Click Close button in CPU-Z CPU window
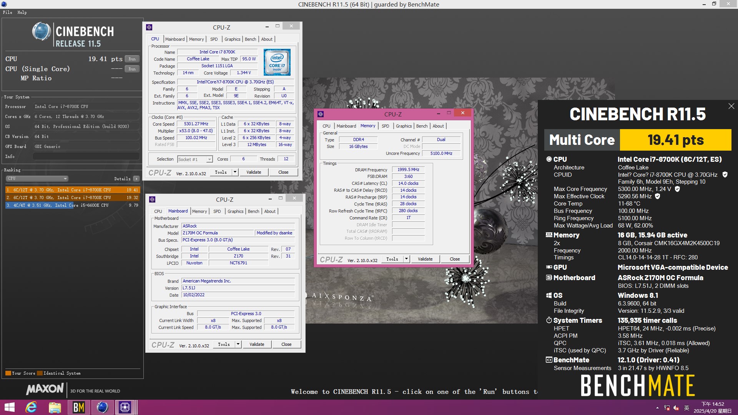738x415 pixels. 283,172
